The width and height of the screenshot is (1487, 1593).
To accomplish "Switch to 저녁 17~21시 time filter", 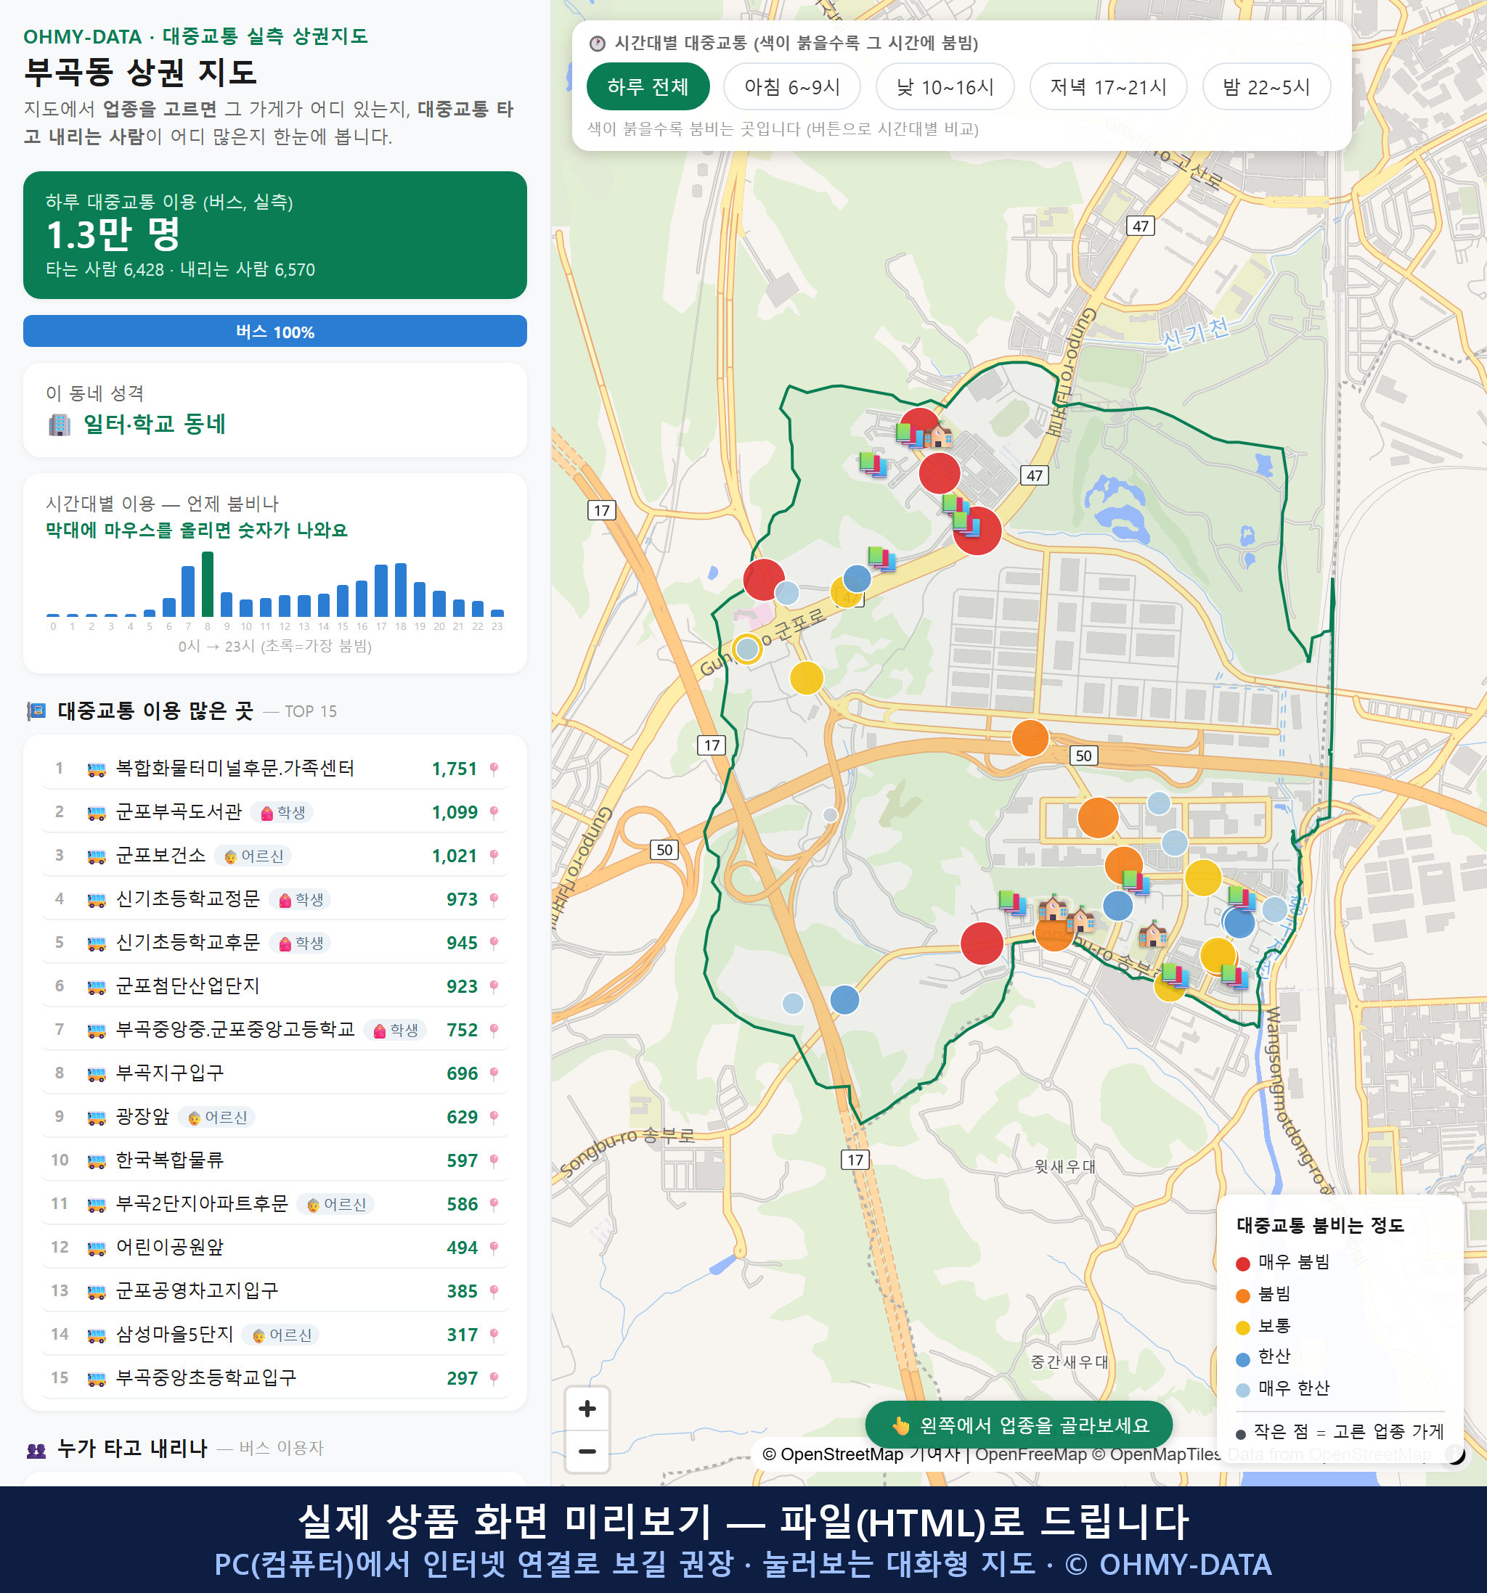I will pyautogui.click(x=1108, y=86).
